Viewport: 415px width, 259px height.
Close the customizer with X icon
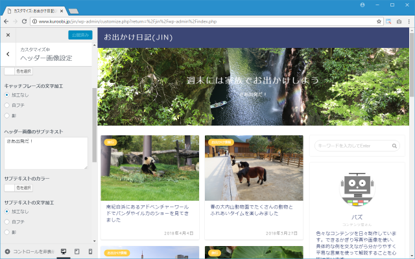tap(8, 35)
